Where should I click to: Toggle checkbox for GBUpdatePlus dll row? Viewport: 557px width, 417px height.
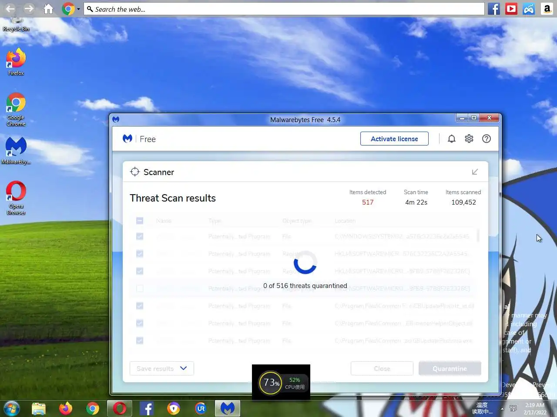(x=140, y=306)
